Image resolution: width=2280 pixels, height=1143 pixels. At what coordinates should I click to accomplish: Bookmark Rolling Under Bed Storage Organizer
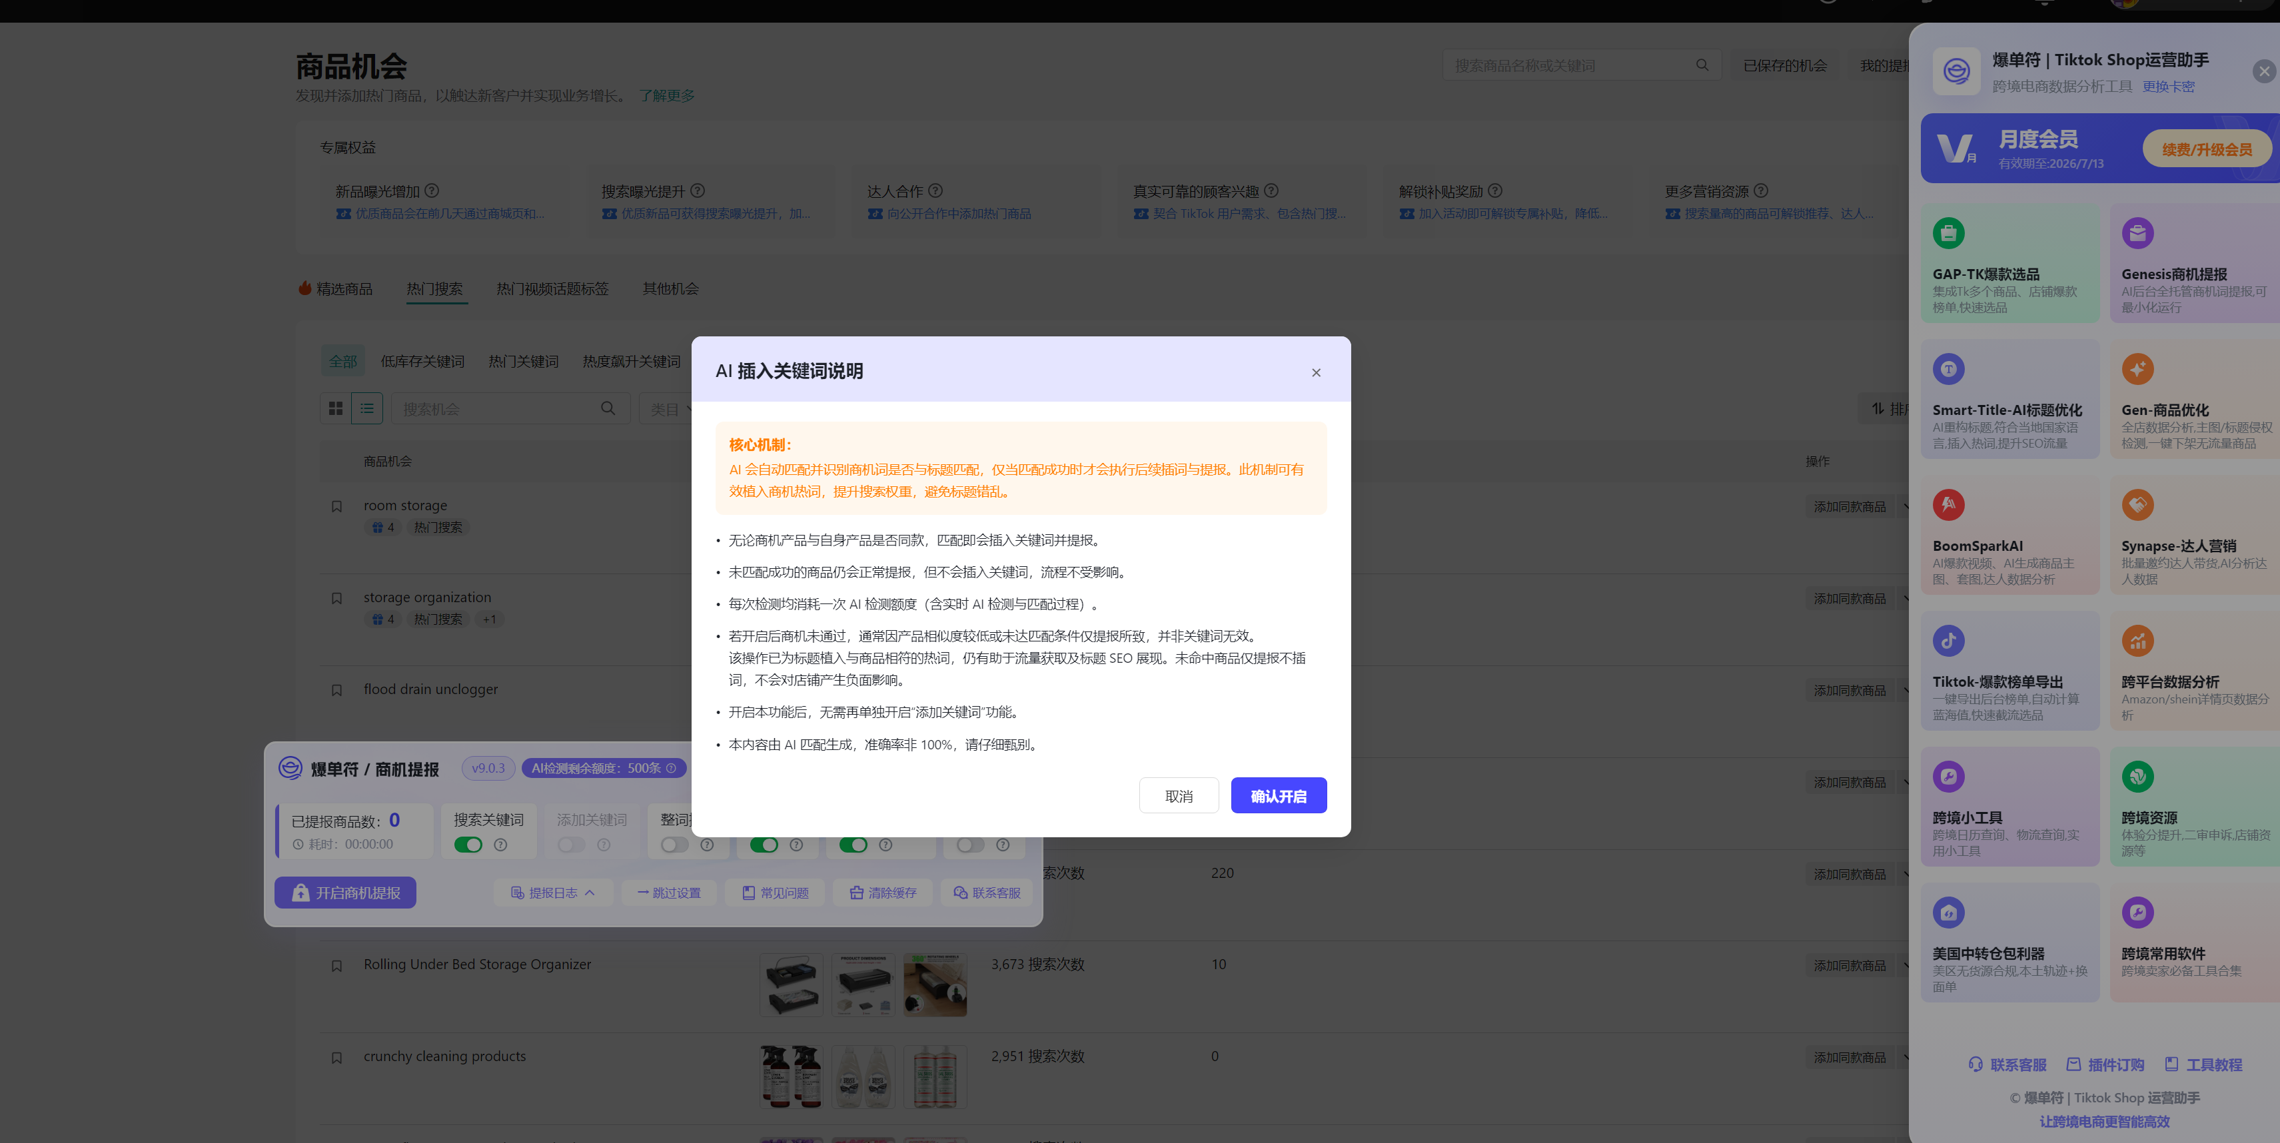pyautogui.click(x=336, y=966)
